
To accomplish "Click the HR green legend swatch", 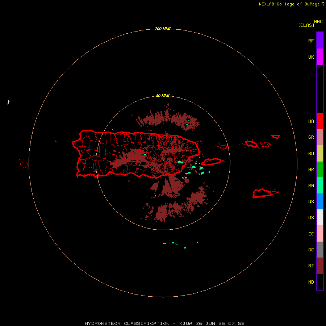I will pyautogui.click(x=320, y=170).
